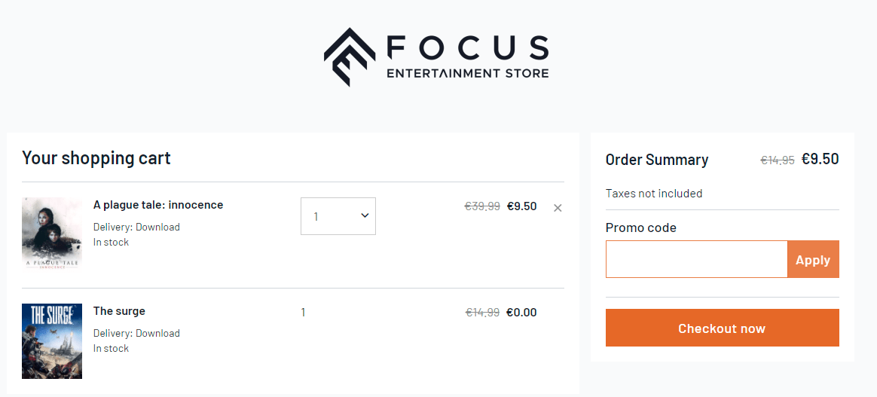Open 'The surge' product title link

coord(119,311)
